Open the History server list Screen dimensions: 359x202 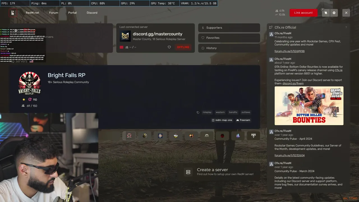229,48
